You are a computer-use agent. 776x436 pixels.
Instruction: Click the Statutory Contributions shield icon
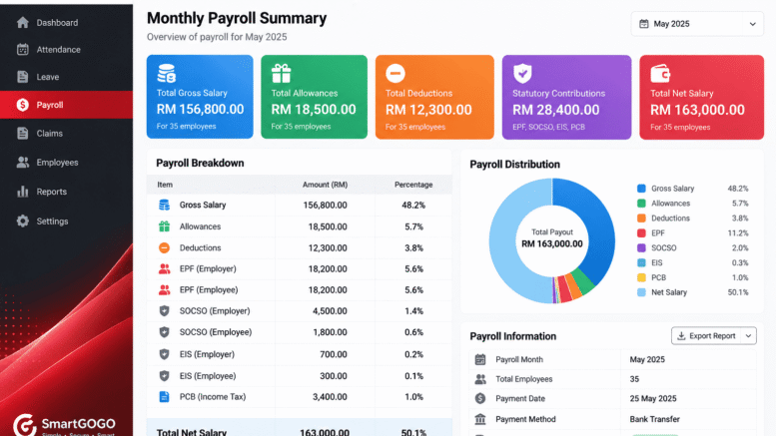coord(522,74)
